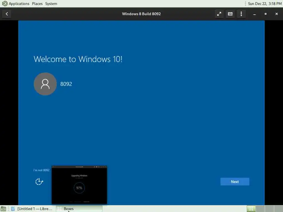Click the clock showing Sun Dec 22
283x212 pixels.
coord(264,4)
